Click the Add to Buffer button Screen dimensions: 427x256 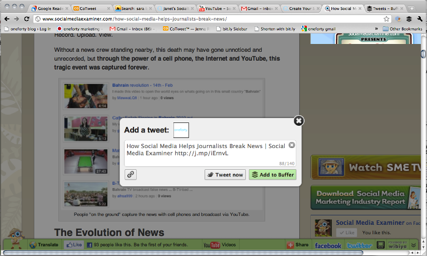pos(272,175)
